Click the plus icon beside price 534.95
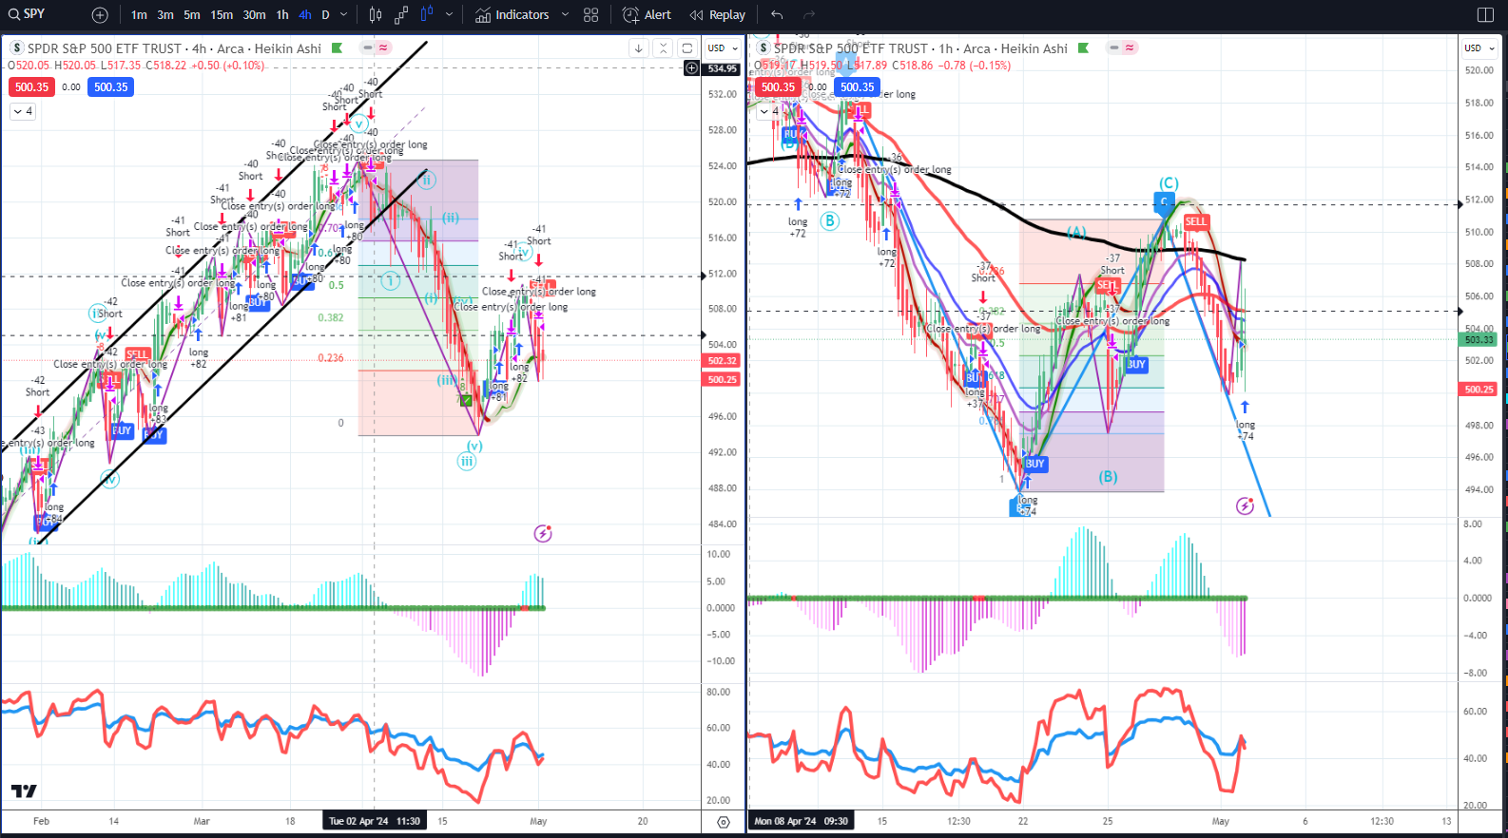 (x=691, y=68)
